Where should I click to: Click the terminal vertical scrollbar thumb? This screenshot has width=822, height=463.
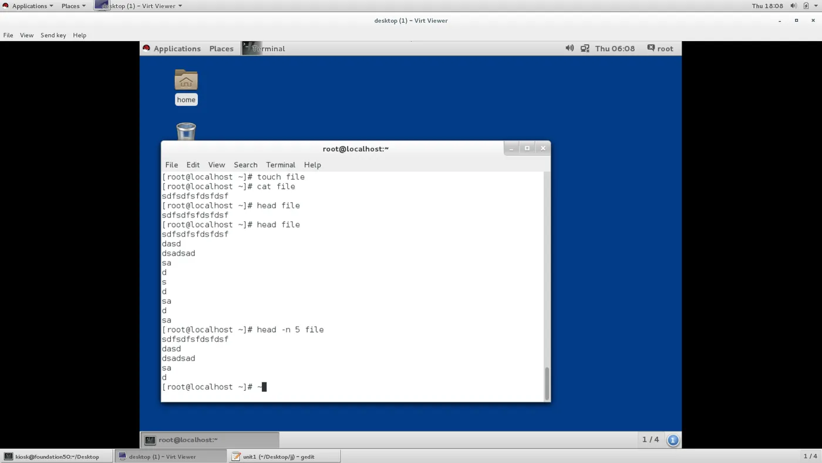[547, 383]
